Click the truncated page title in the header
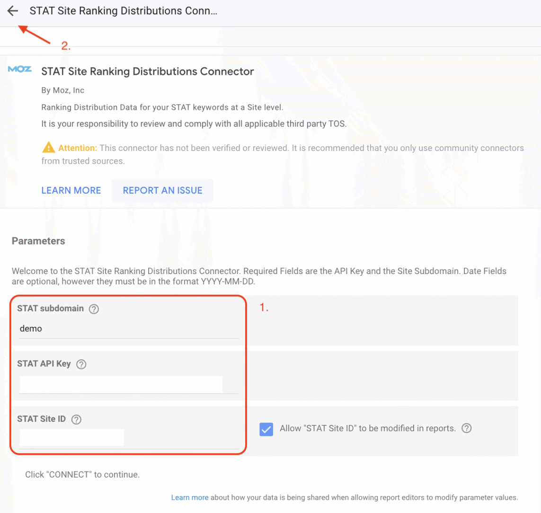Viewport: 541px width, 513px height. click(x=123, y=11)
